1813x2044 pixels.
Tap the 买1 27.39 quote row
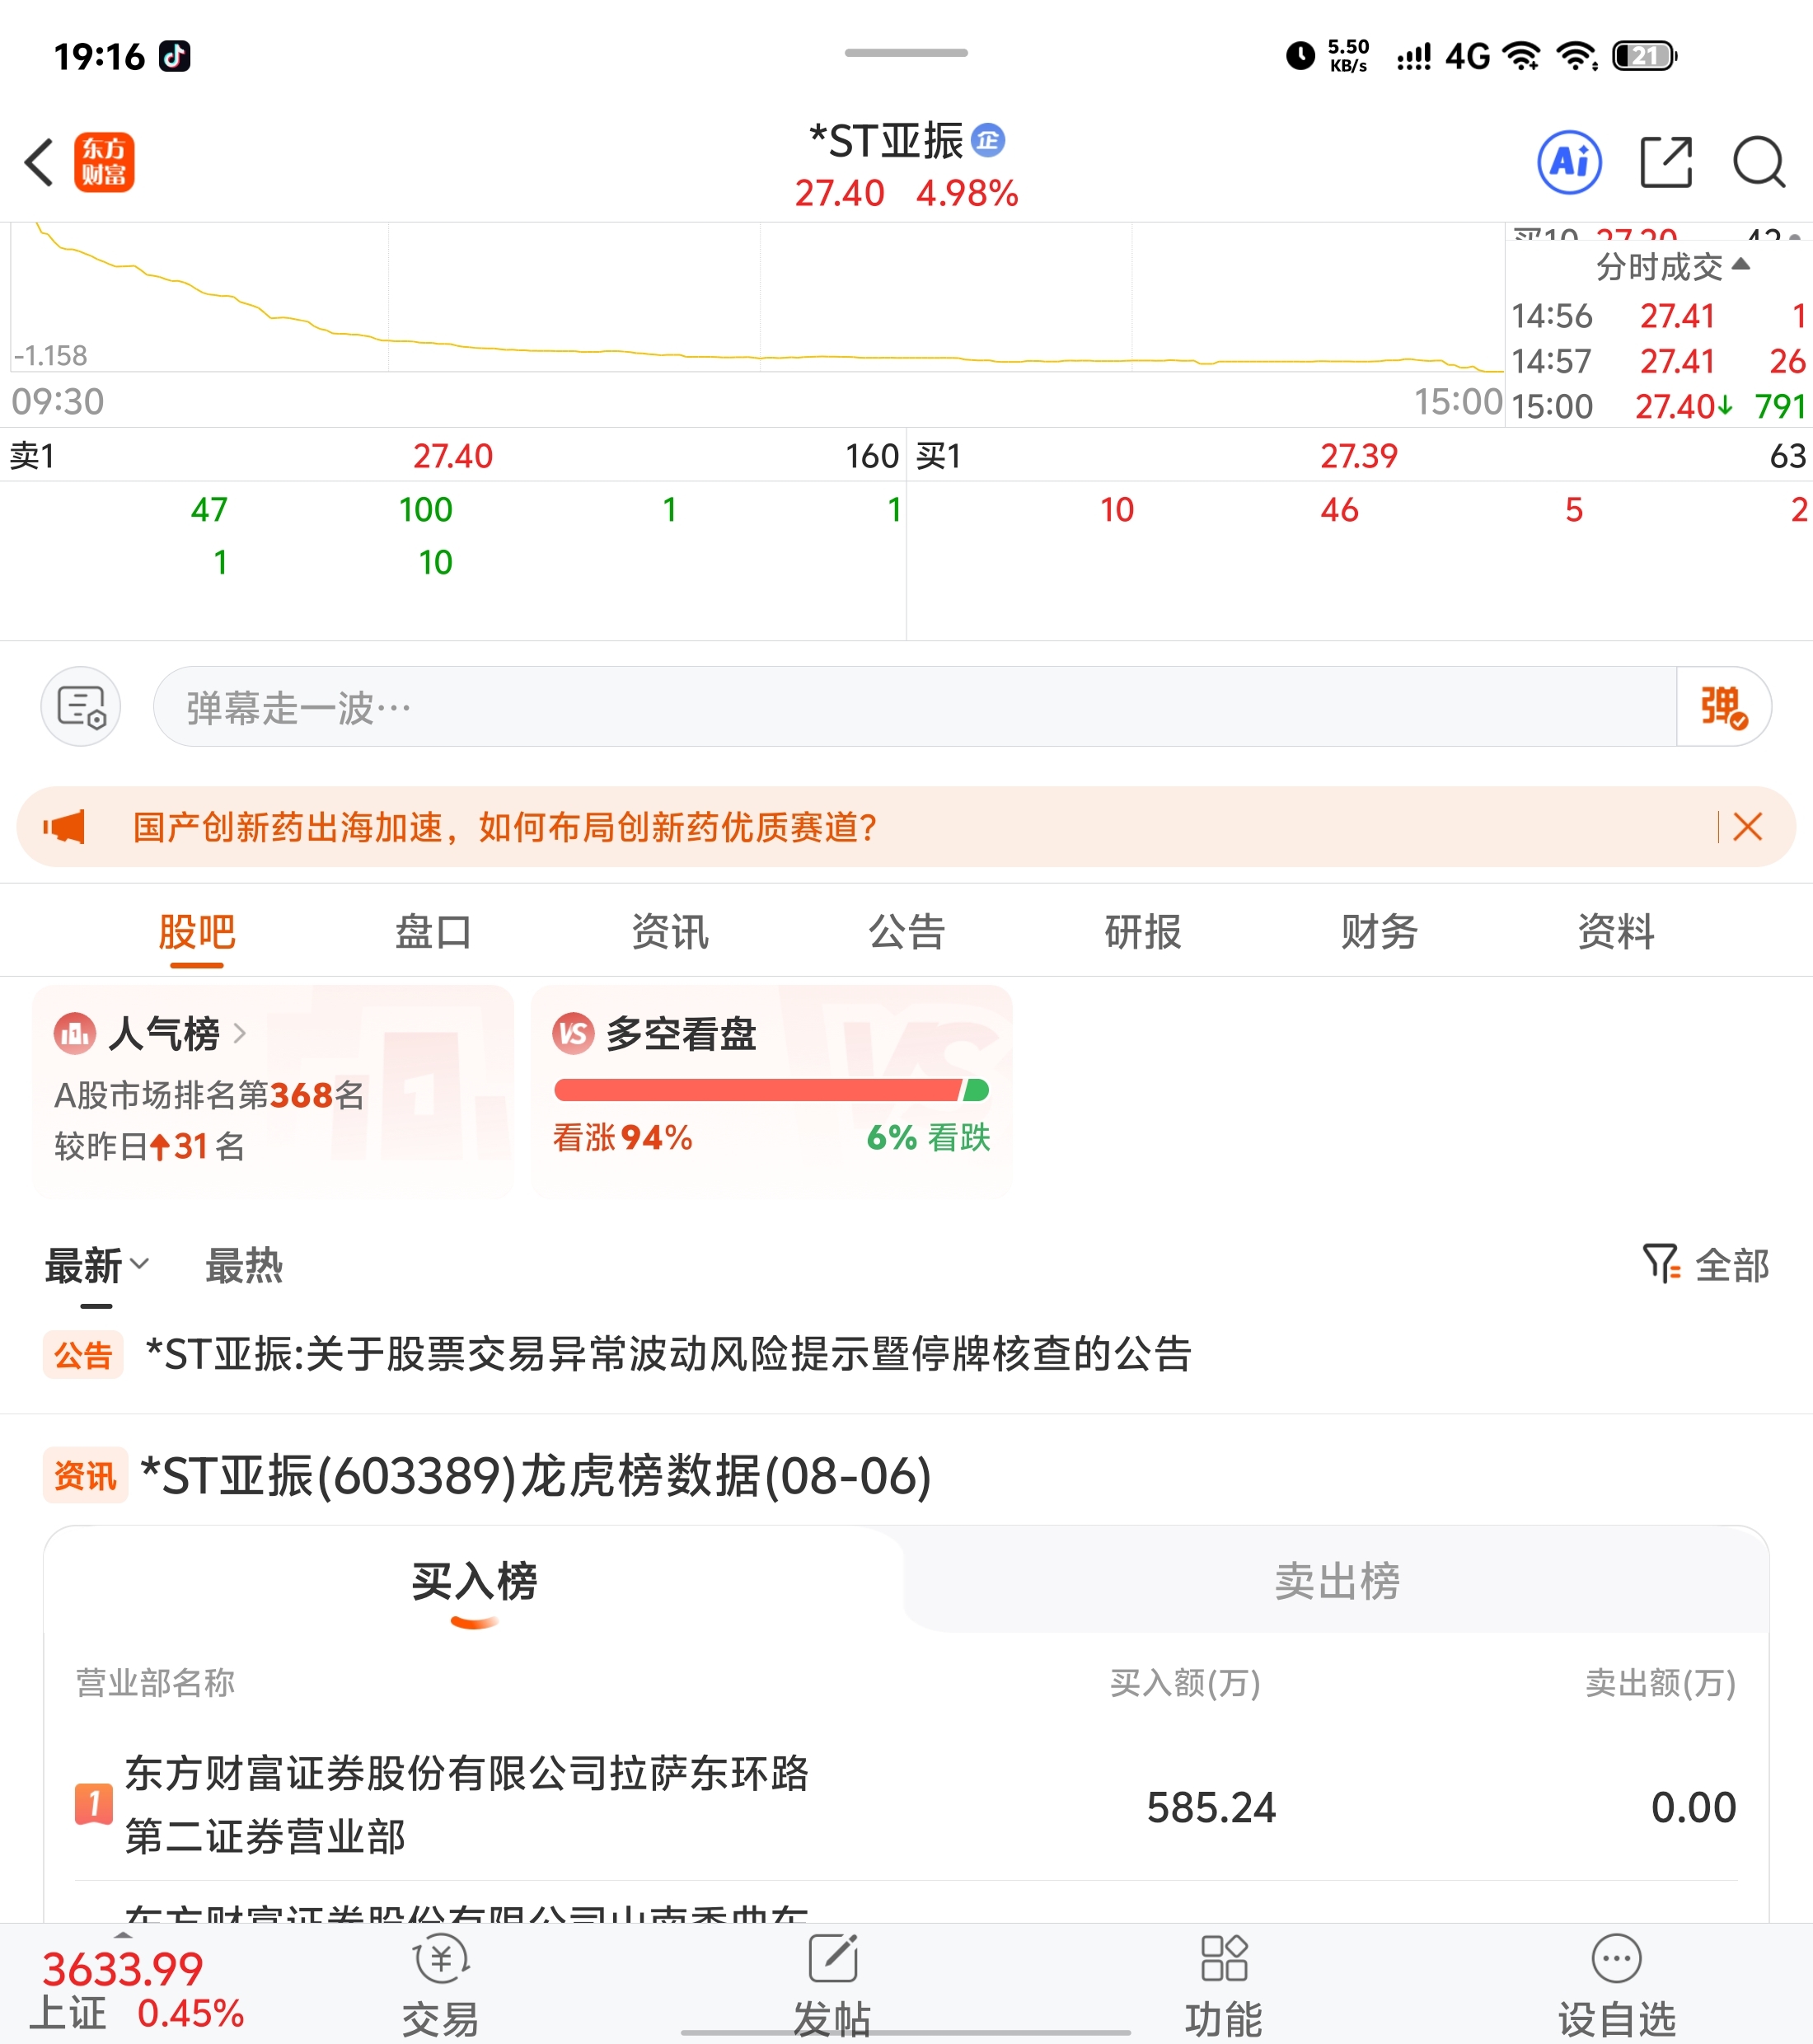point(1360,456)
